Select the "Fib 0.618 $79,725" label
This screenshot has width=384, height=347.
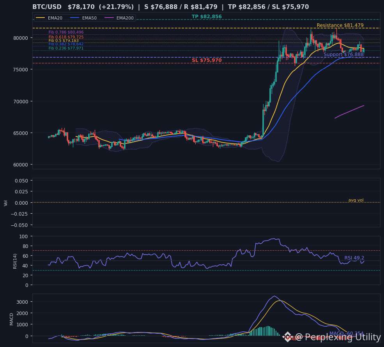(x=66, y=37)
